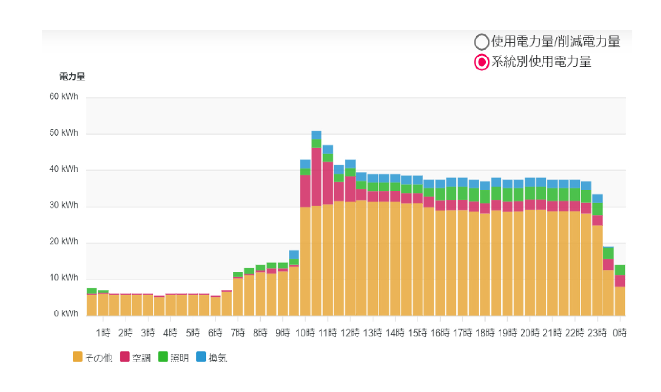
Task: Click the 換気 legend text label
Action: 218,358
